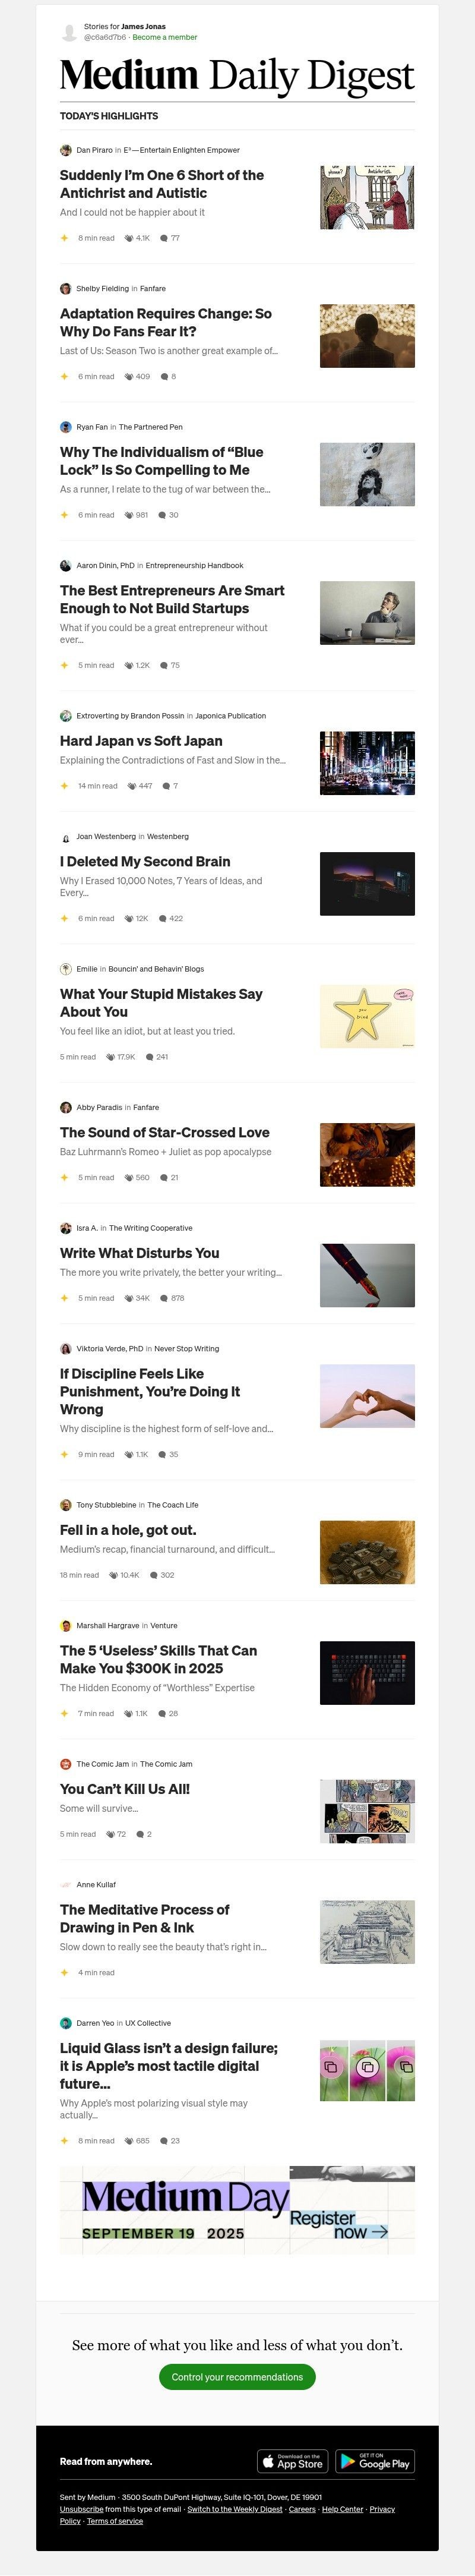Click Shelby Fielding's author avatar
Image resolution: width=475 pixels, height=2576 pixels.
[66, 288]
